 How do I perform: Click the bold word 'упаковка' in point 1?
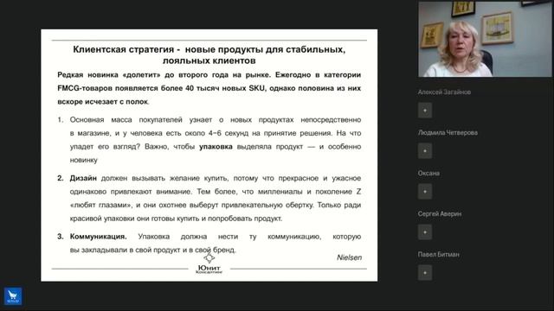click(x=216, y=147)
